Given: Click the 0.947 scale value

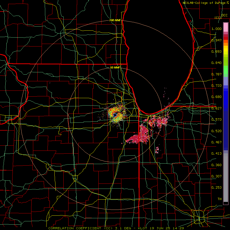Looking at the screenshot, I should (216, 40).
